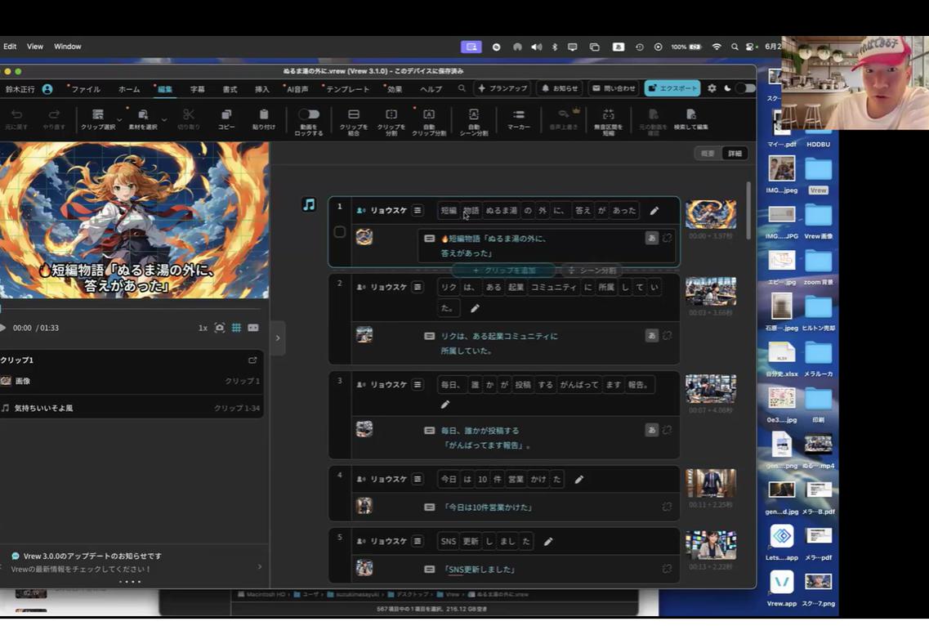Expand the クリップ選択 dropdown arrow
Screen dimensions: 929x626
click(x=119, y=119)
